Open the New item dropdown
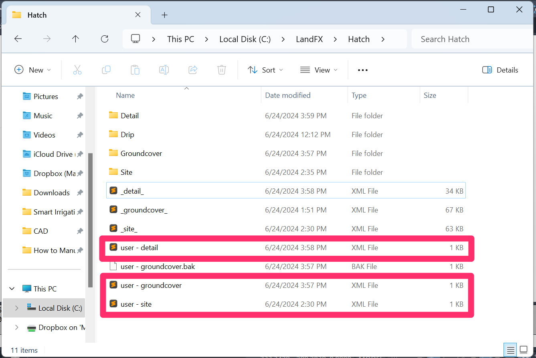Screen dimensions: 536x358 point(33,70)
